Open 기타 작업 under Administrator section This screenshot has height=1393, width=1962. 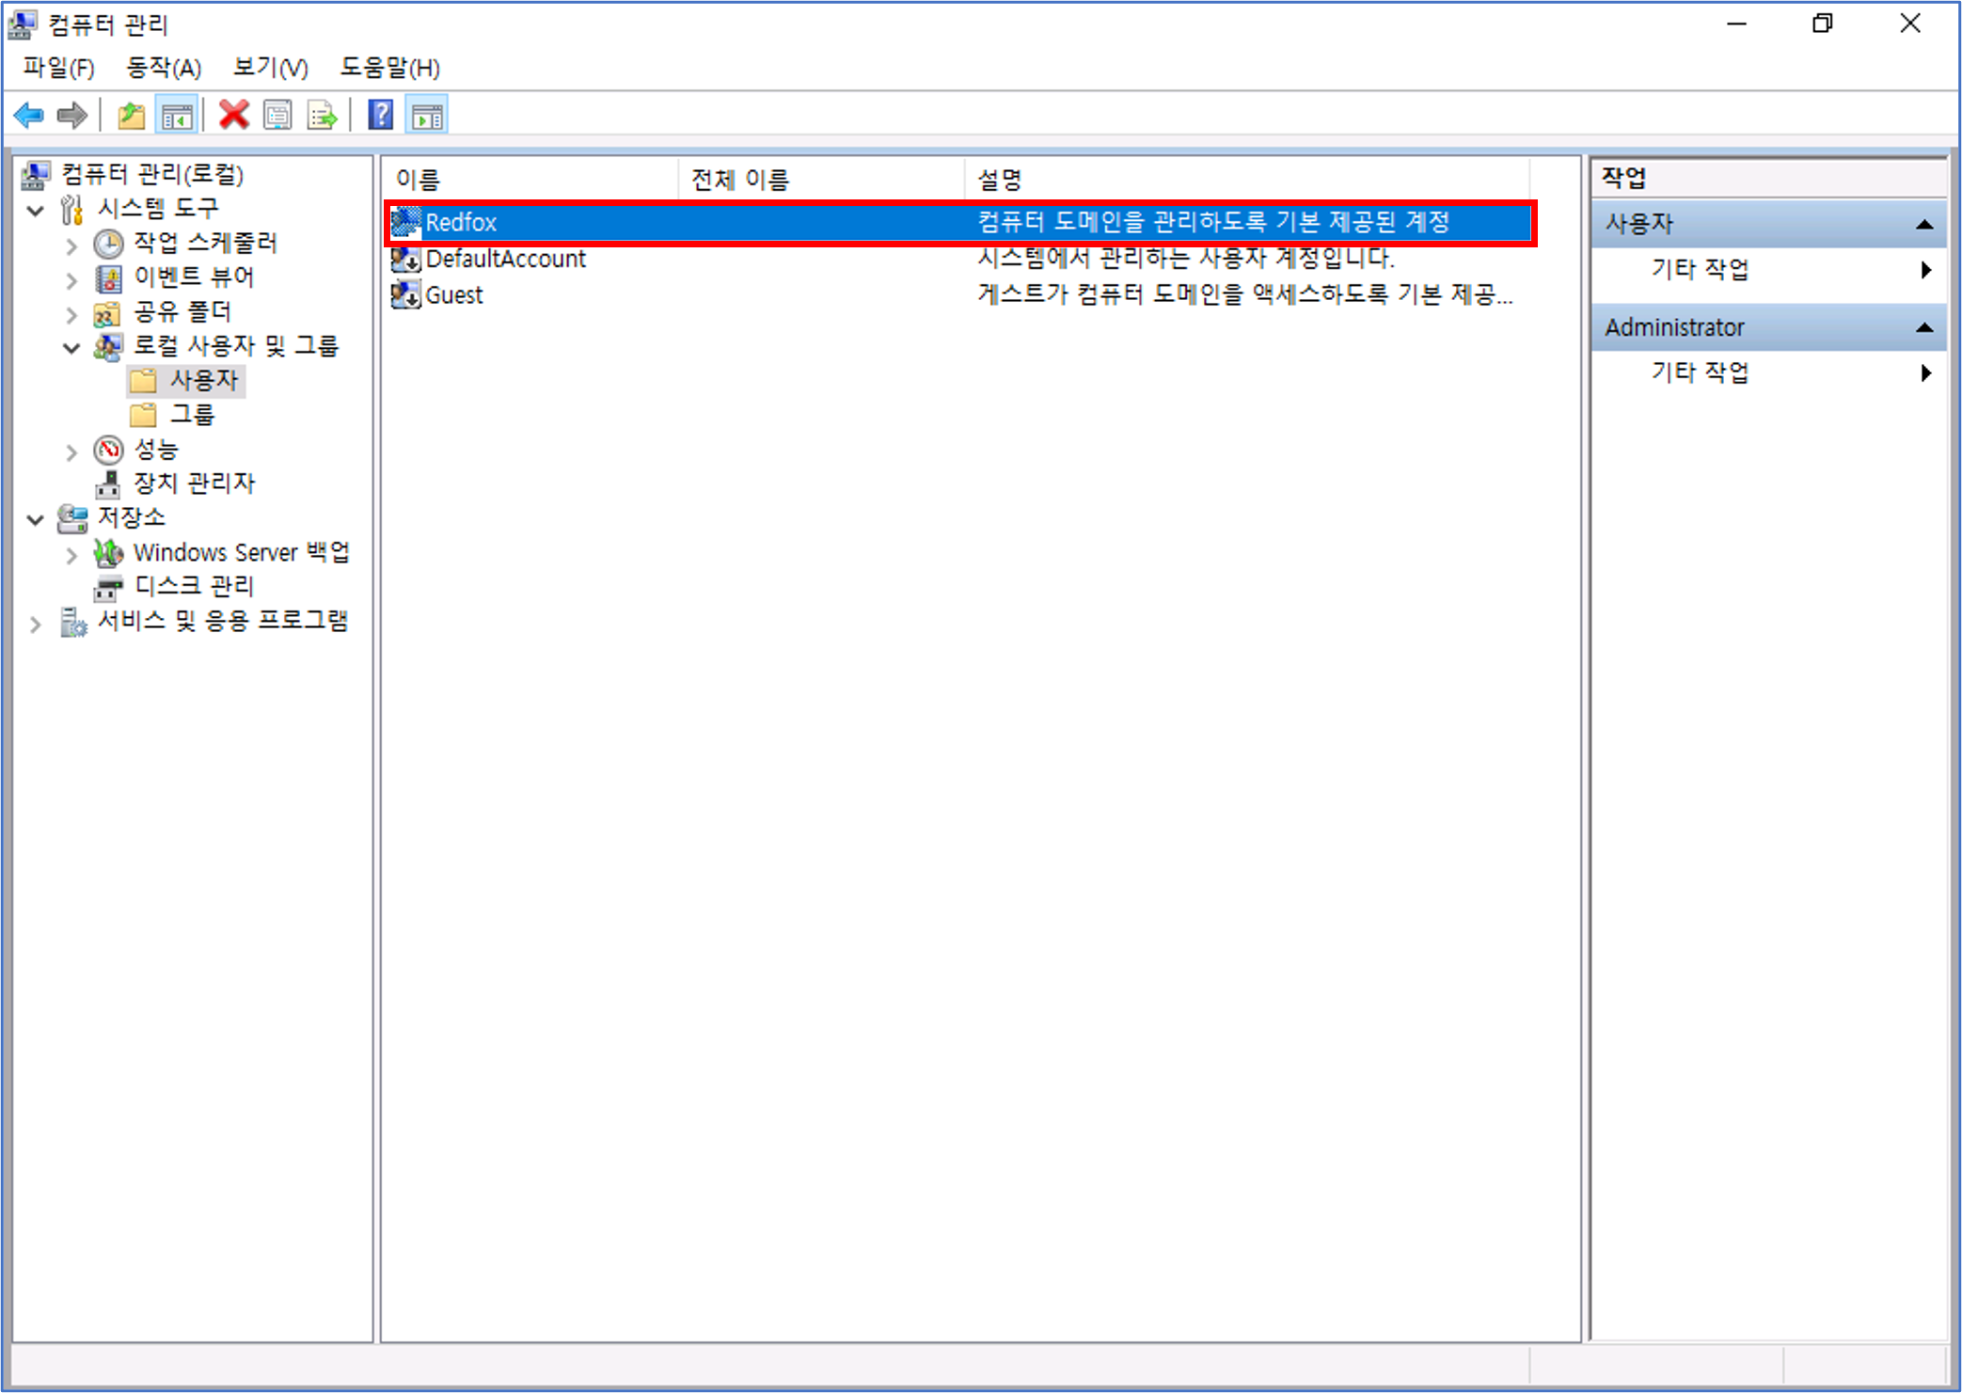click(1700, 372)
